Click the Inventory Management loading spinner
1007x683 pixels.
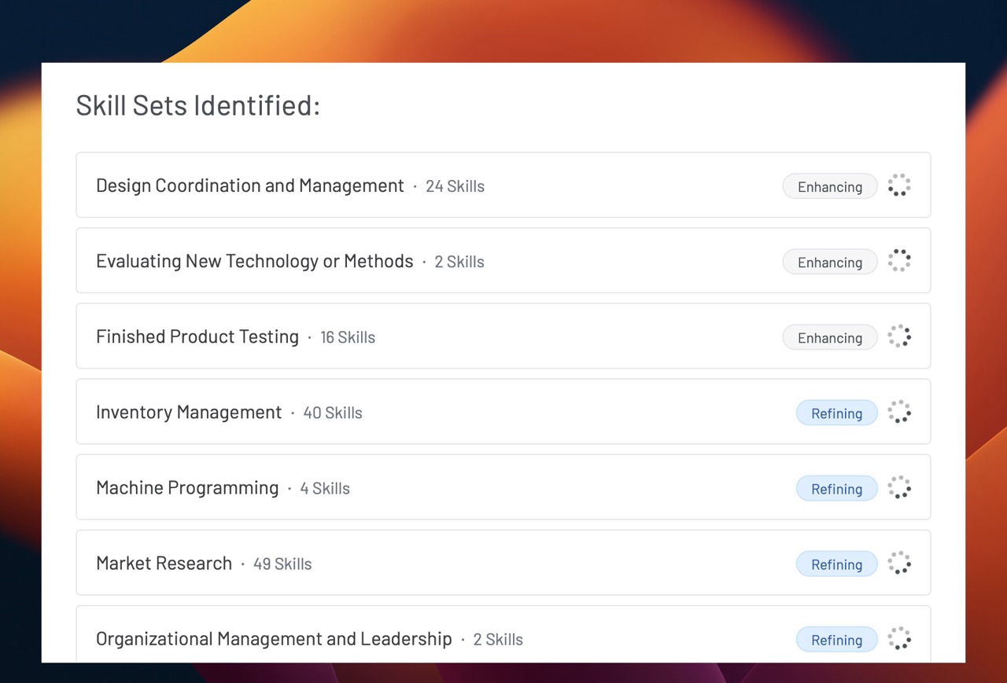[899, 412]
